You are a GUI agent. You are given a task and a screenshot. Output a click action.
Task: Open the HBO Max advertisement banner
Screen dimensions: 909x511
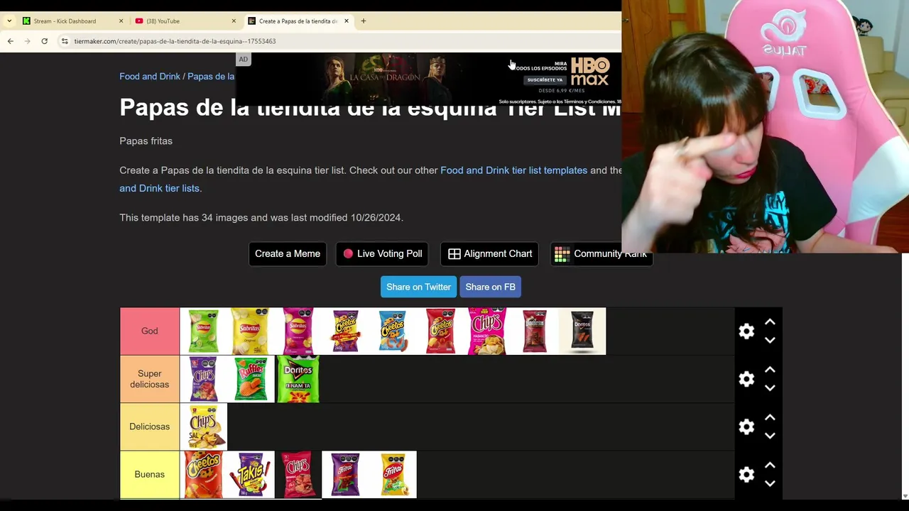[428, 79]
